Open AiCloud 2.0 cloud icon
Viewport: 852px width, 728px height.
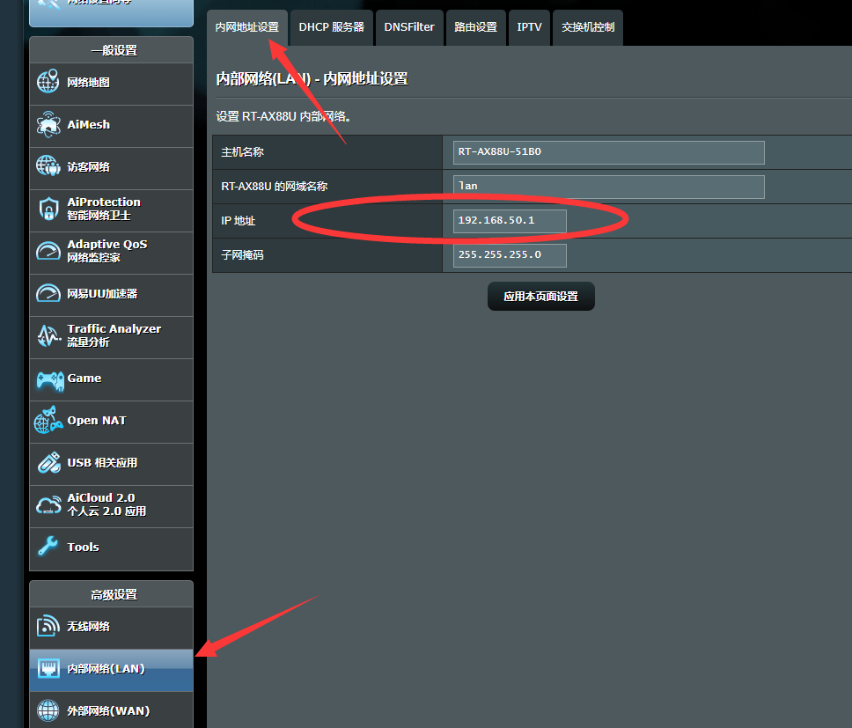point(48,505)
